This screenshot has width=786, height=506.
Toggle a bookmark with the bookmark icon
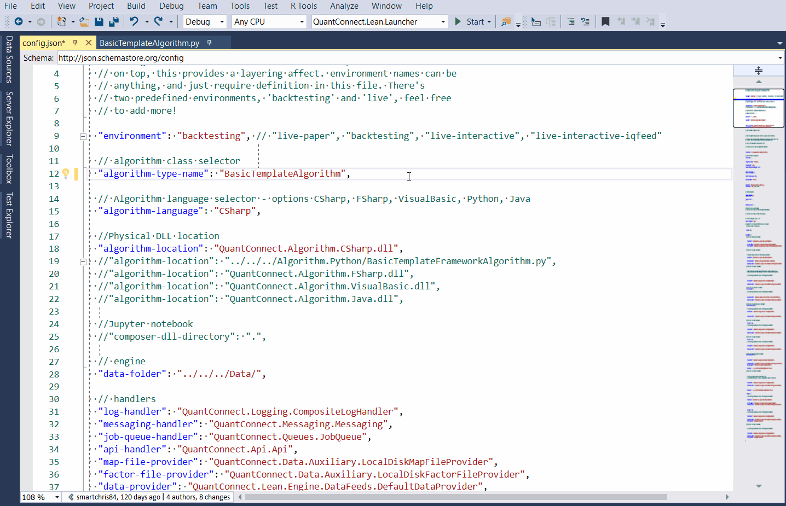(605, 22)
